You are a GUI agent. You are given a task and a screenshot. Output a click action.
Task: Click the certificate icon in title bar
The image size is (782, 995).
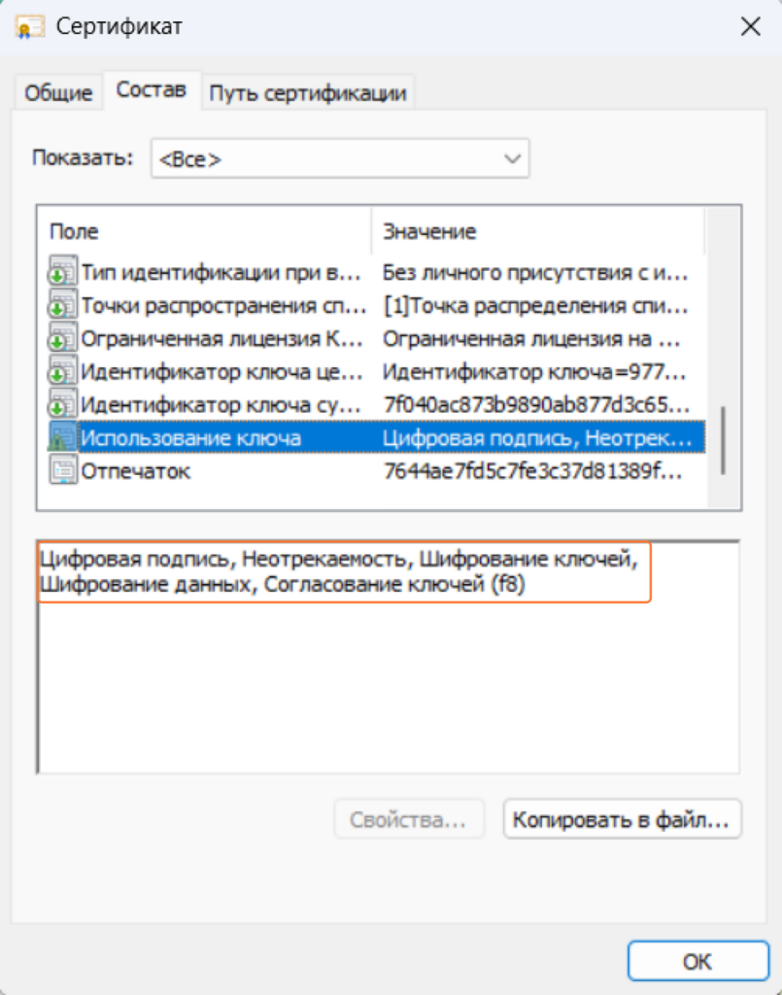coord(29,27)
